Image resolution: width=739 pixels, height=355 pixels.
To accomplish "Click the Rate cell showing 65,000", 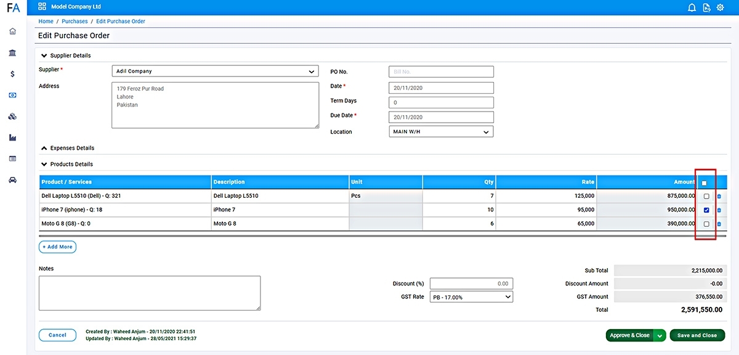I will (x=546, y=224).
